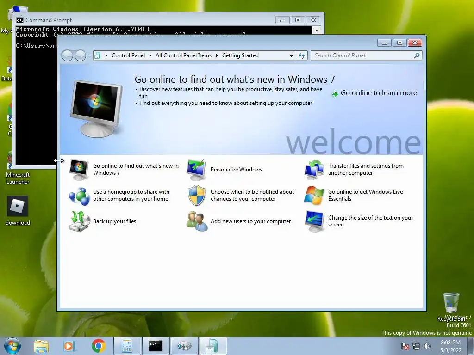Click the Windows Live Essentials flag icon
Screen dimensions: 474x355
[x=314, y=196]
